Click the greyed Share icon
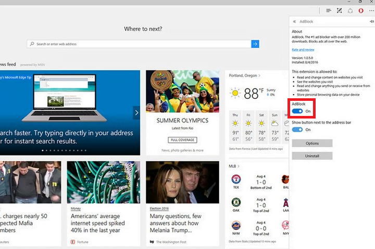Screen dimensions: 375x249 click(350, 11)
